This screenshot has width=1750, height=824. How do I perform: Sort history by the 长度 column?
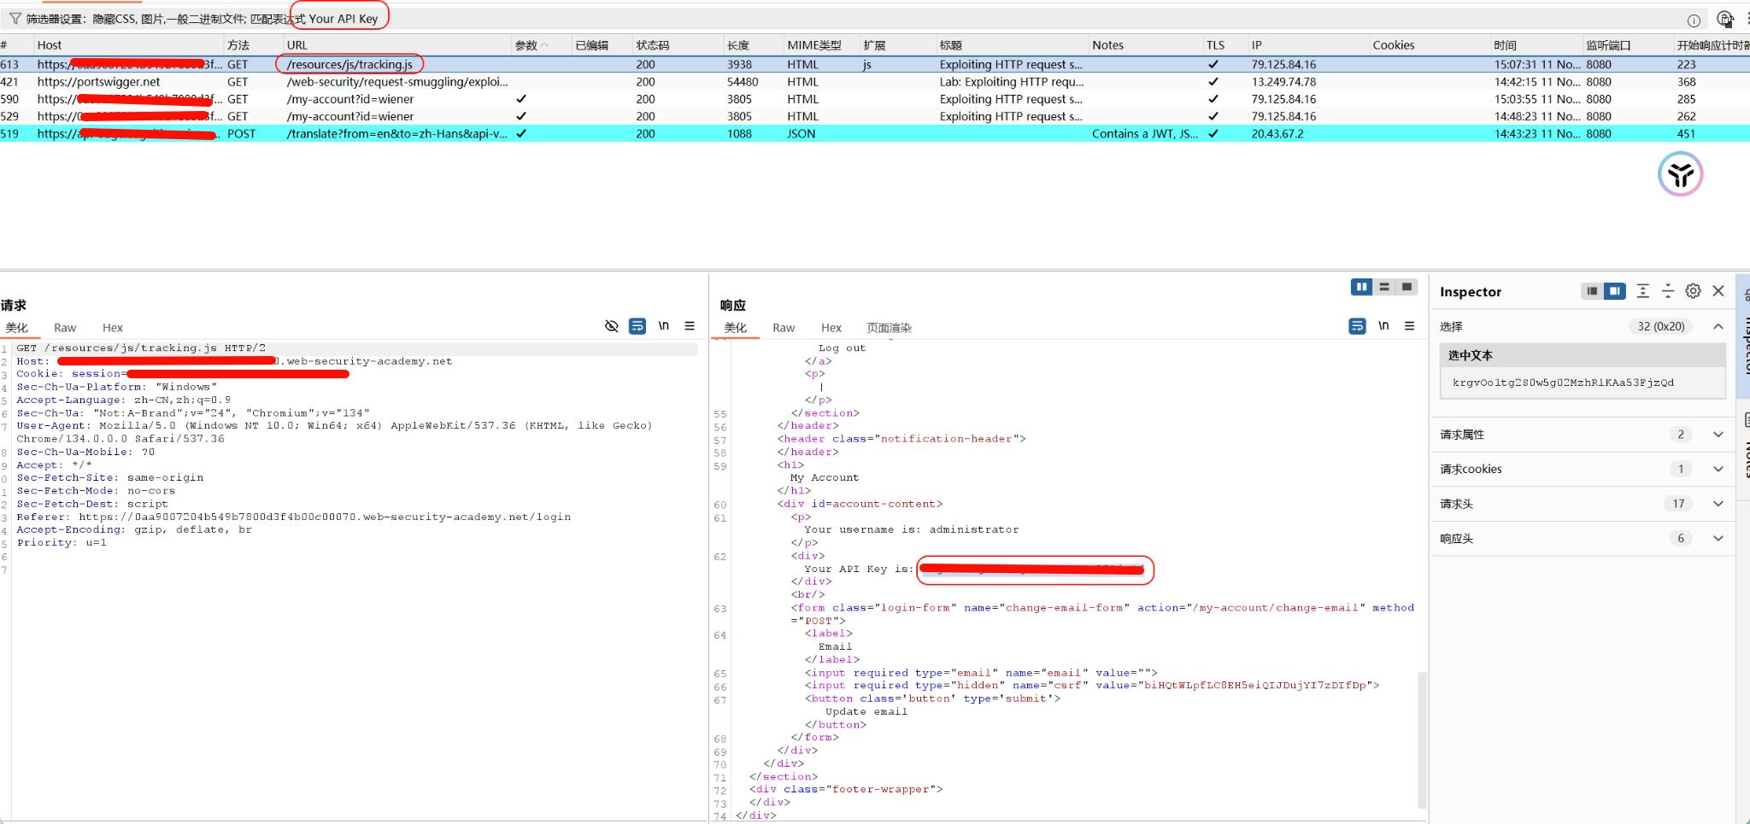(x=753, y=45)
